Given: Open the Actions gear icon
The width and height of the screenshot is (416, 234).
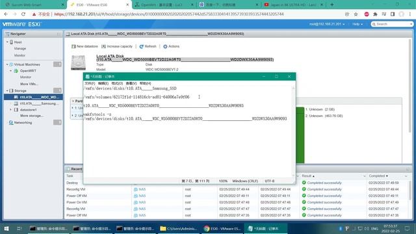Looking at the screenshot, I should click(165, 46).
